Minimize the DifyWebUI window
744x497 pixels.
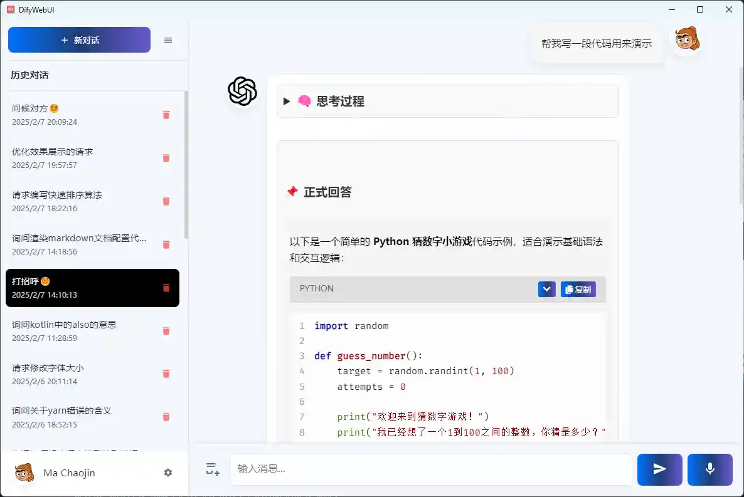click(x=672, y=9)
